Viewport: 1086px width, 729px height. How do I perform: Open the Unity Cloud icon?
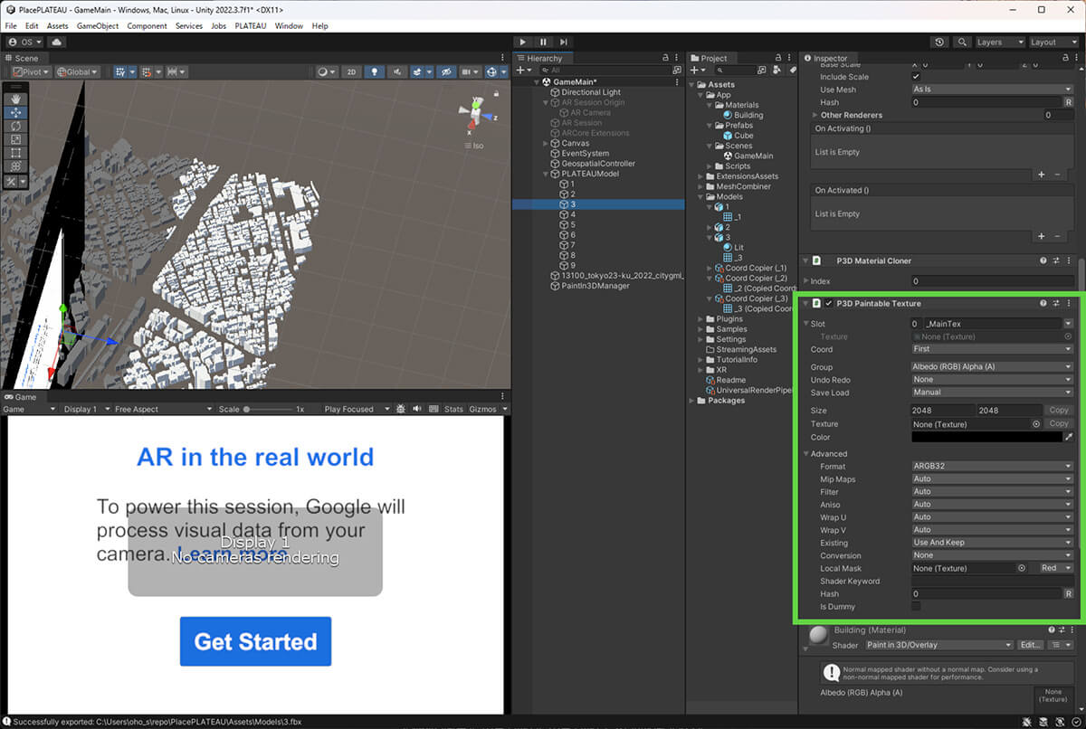tap(57, 42)
